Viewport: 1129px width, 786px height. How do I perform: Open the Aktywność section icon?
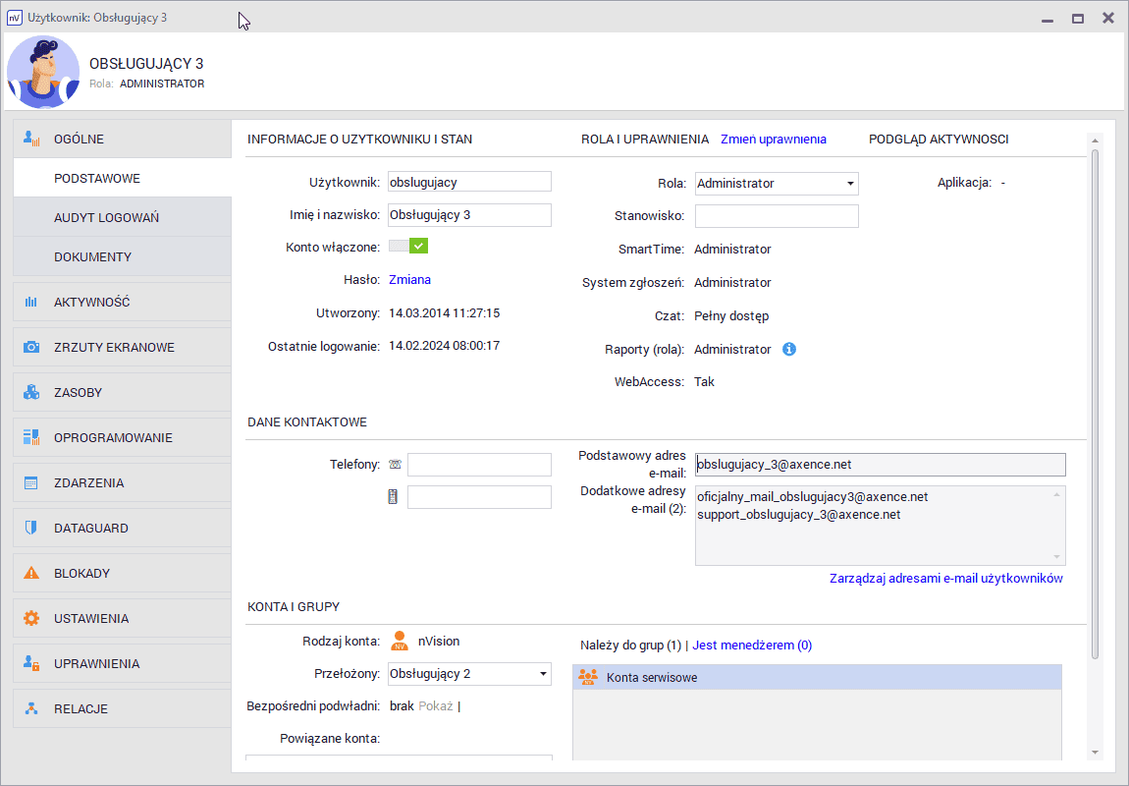[x=31, y=303]
